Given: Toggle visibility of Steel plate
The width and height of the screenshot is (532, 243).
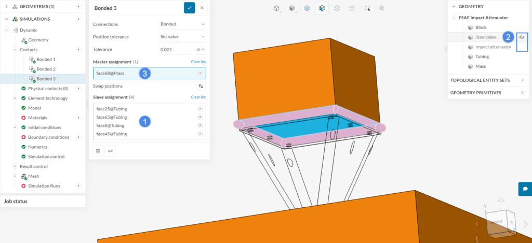Looking at the screenshot, I should 522,37.
